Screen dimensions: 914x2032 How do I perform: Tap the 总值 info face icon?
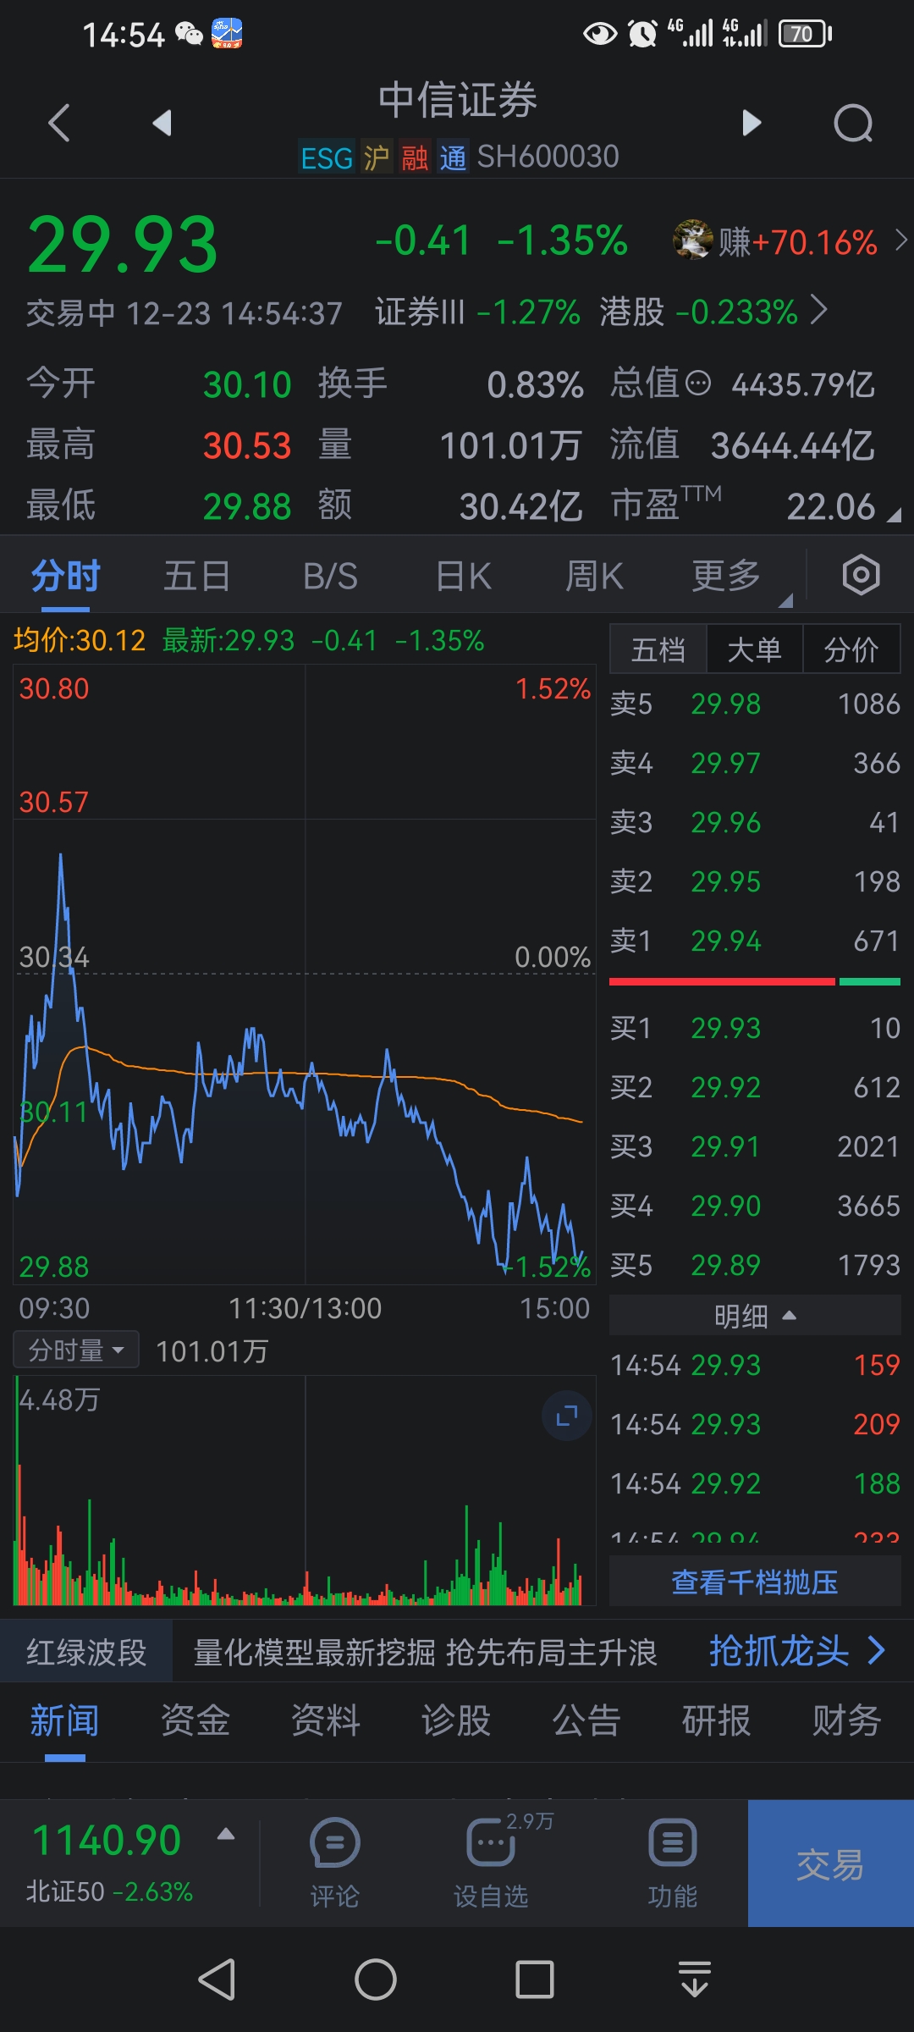click(x=697, y=384)
